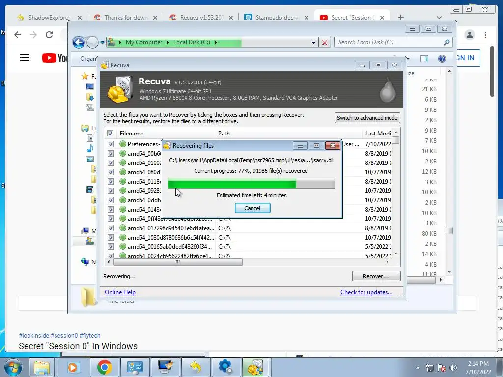Uncheck the amd64_080d row checkbox
This screenshot has width=503, height=377.
[x=111, y=172]
